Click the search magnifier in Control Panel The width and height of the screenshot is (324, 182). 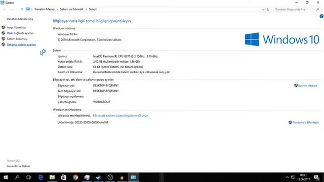point(317,10)
